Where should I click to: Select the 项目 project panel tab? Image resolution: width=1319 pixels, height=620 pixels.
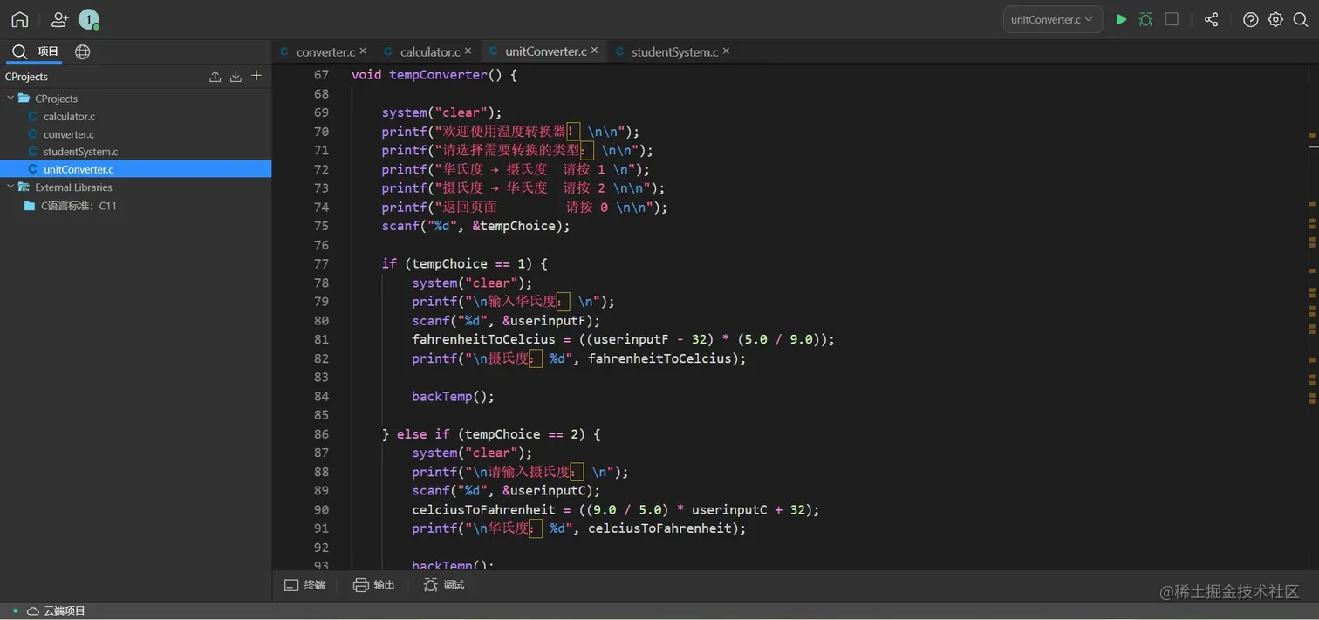pyautogui.click(x=35, y=51)
